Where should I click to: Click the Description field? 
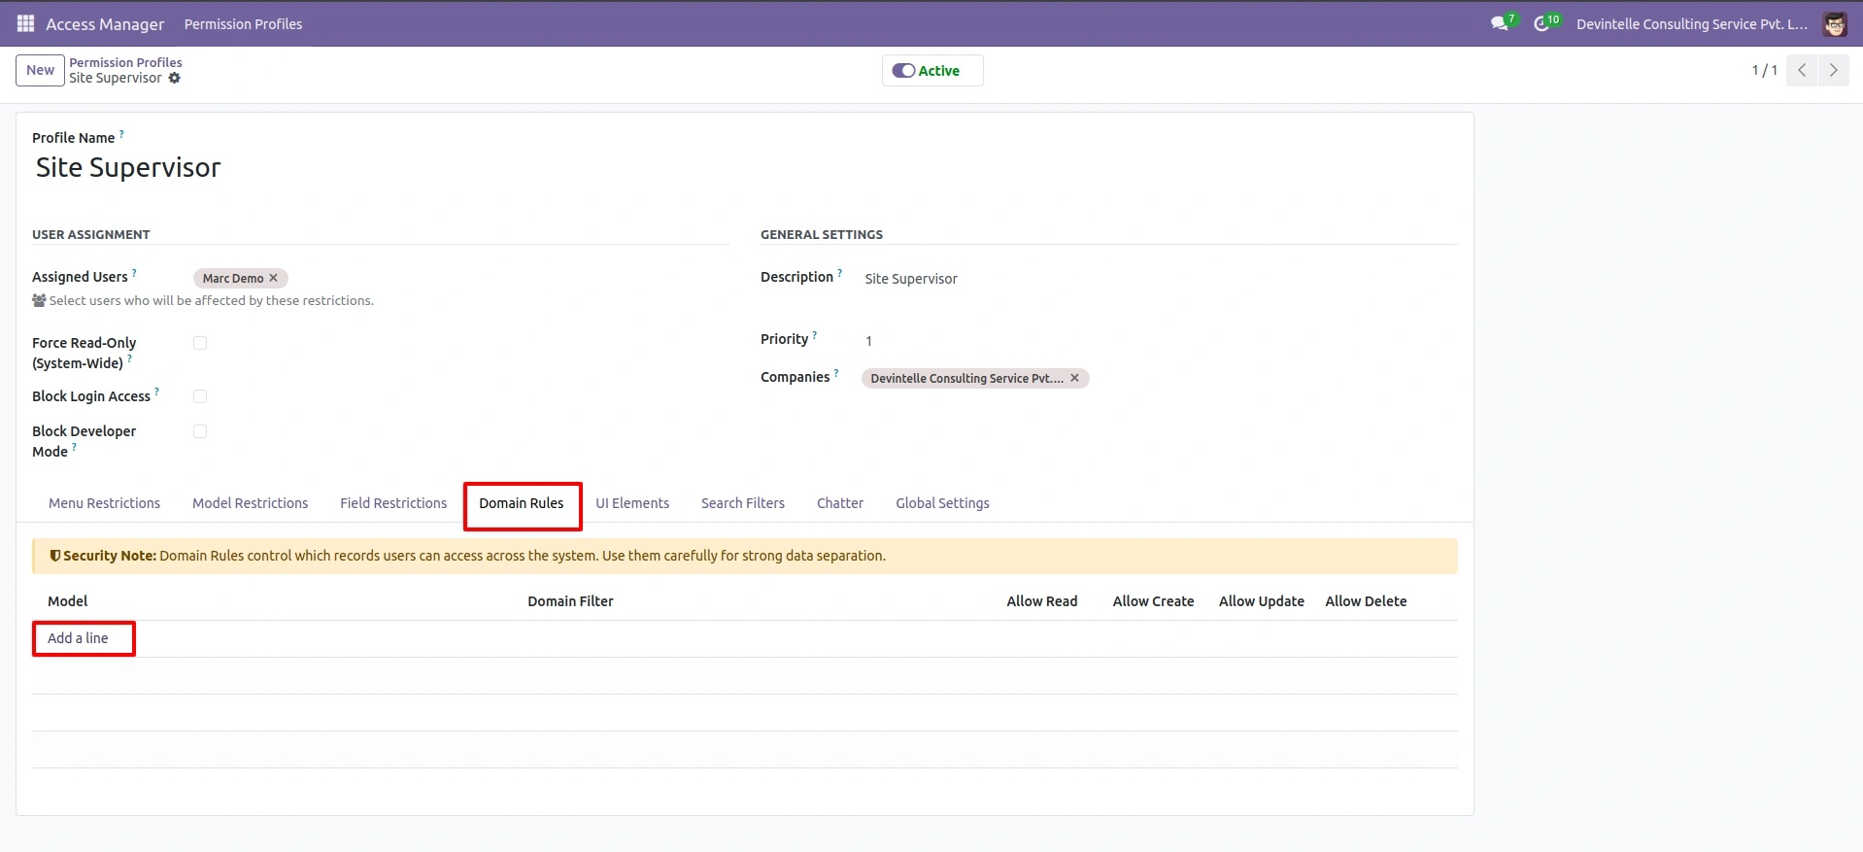[x=1161, y=279]
